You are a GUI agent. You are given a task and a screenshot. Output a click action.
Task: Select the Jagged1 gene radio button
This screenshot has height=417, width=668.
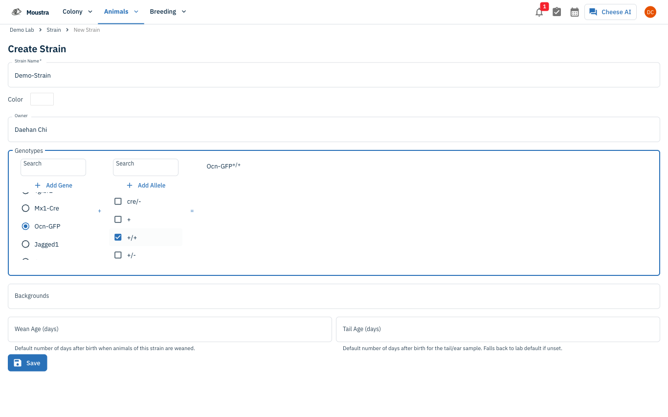tap(25, 244)
